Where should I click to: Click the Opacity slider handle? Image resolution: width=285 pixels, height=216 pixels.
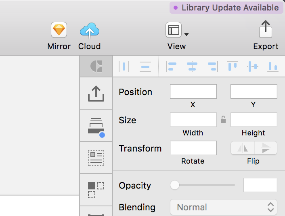click(175, 185)
